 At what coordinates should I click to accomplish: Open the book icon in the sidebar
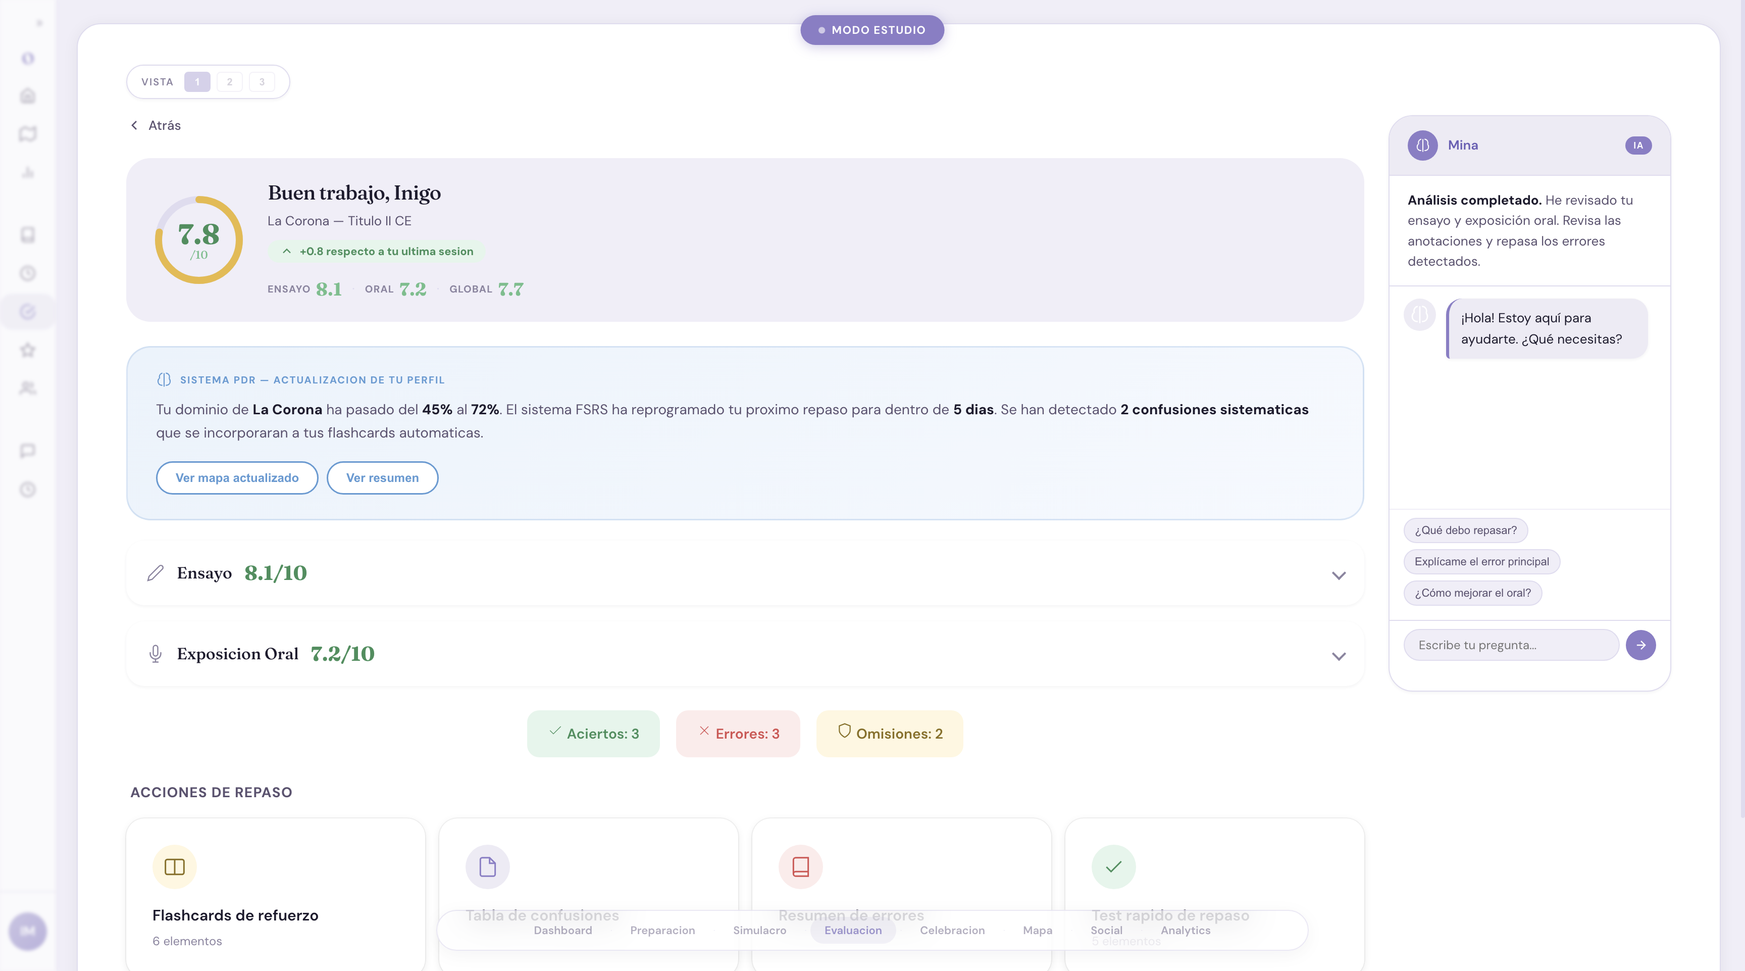(28, 235)
